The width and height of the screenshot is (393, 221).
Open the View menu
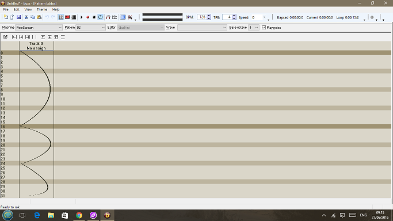[x=28, y=10]
